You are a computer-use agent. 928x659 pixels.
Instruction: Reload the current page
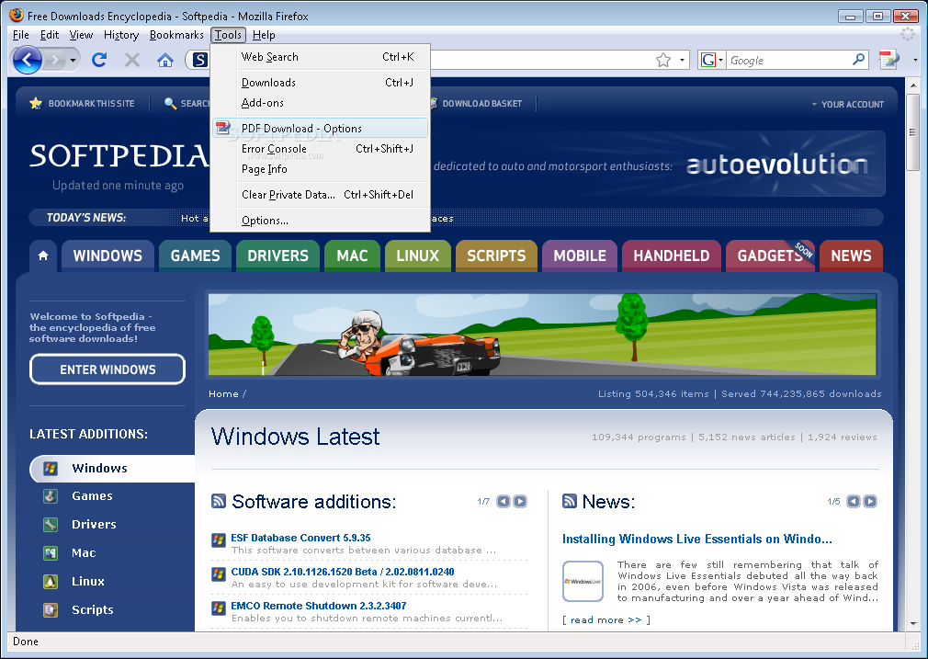coord(99,59)
